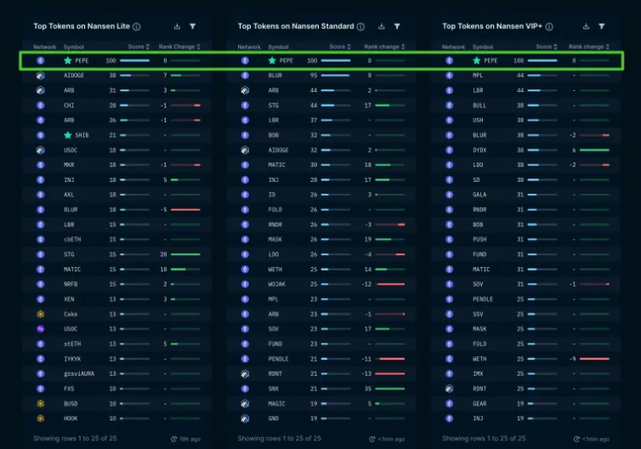Sort VIP+ panel by Score
641x449 pixels.
[x=547, y=47]
